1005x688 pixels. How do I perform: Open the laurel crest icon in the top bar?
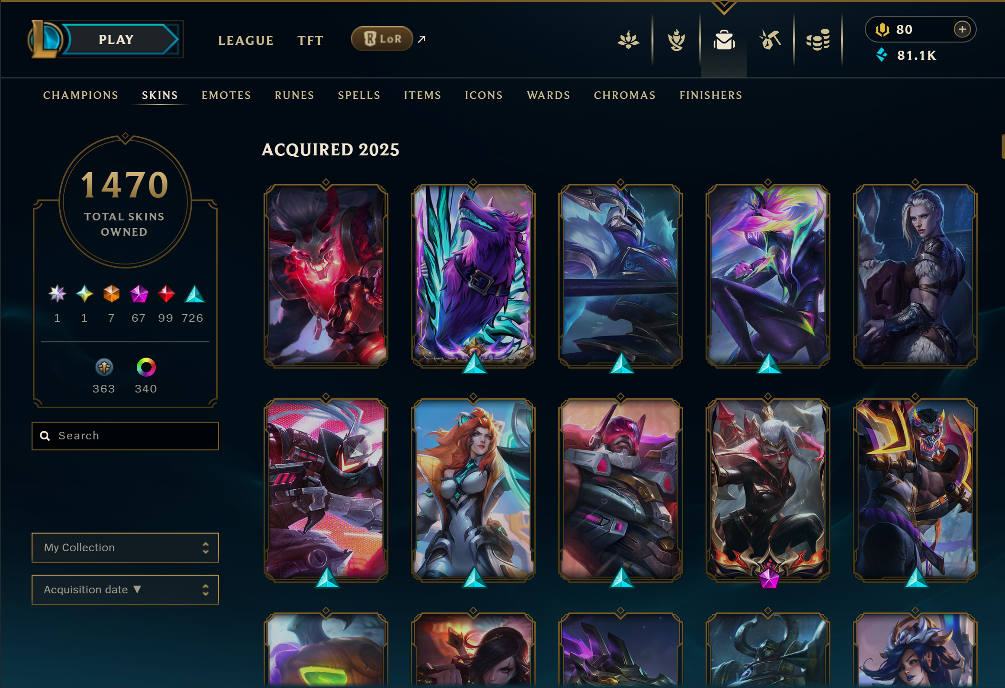click(676, 40)
